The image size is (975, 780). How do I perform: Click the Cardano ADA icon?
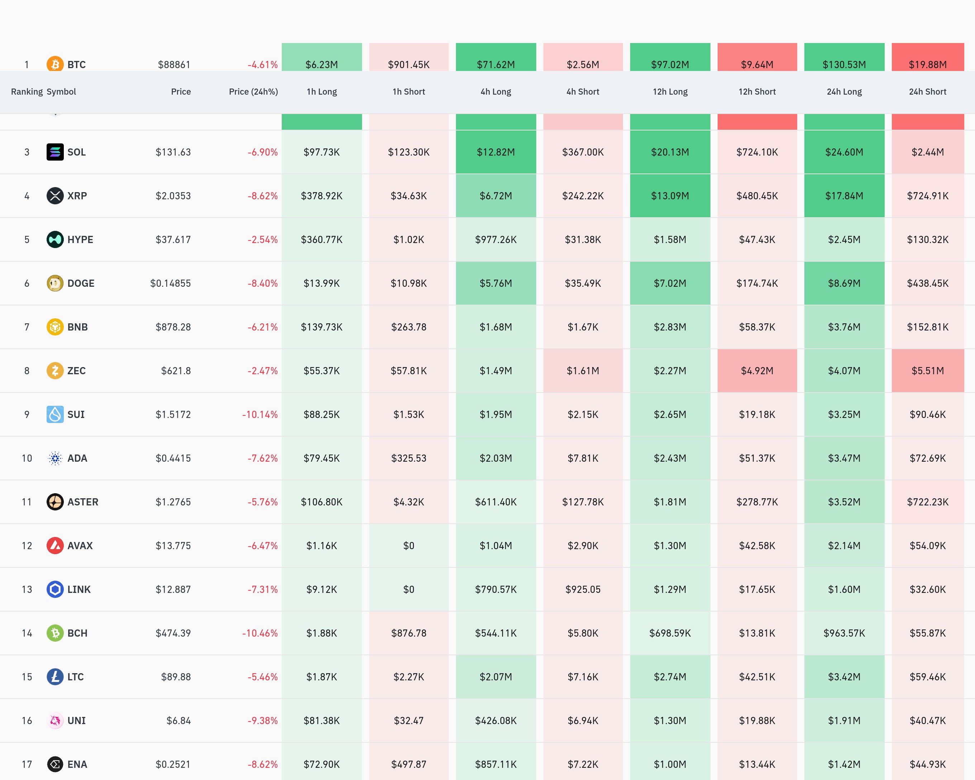point(55,458)
